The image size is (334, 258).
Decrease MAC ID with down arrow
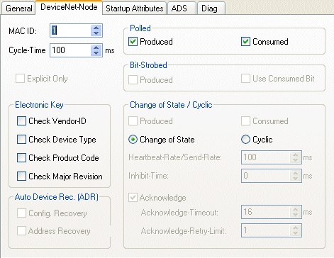pos(96,33)
